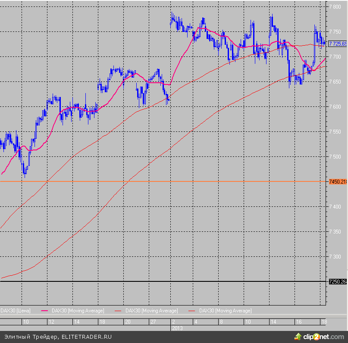The height and width of the screenshot is (343, 348).
Task: Select the third DAX30 [Moving Average] legend label
Action: [225, 310]
